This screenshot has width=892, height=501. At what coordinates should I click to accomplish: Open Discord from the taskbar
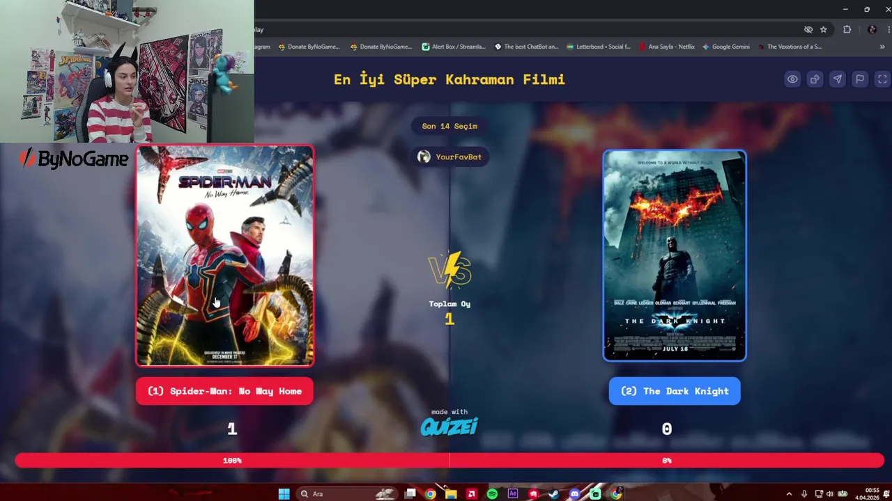pos(574,494)
